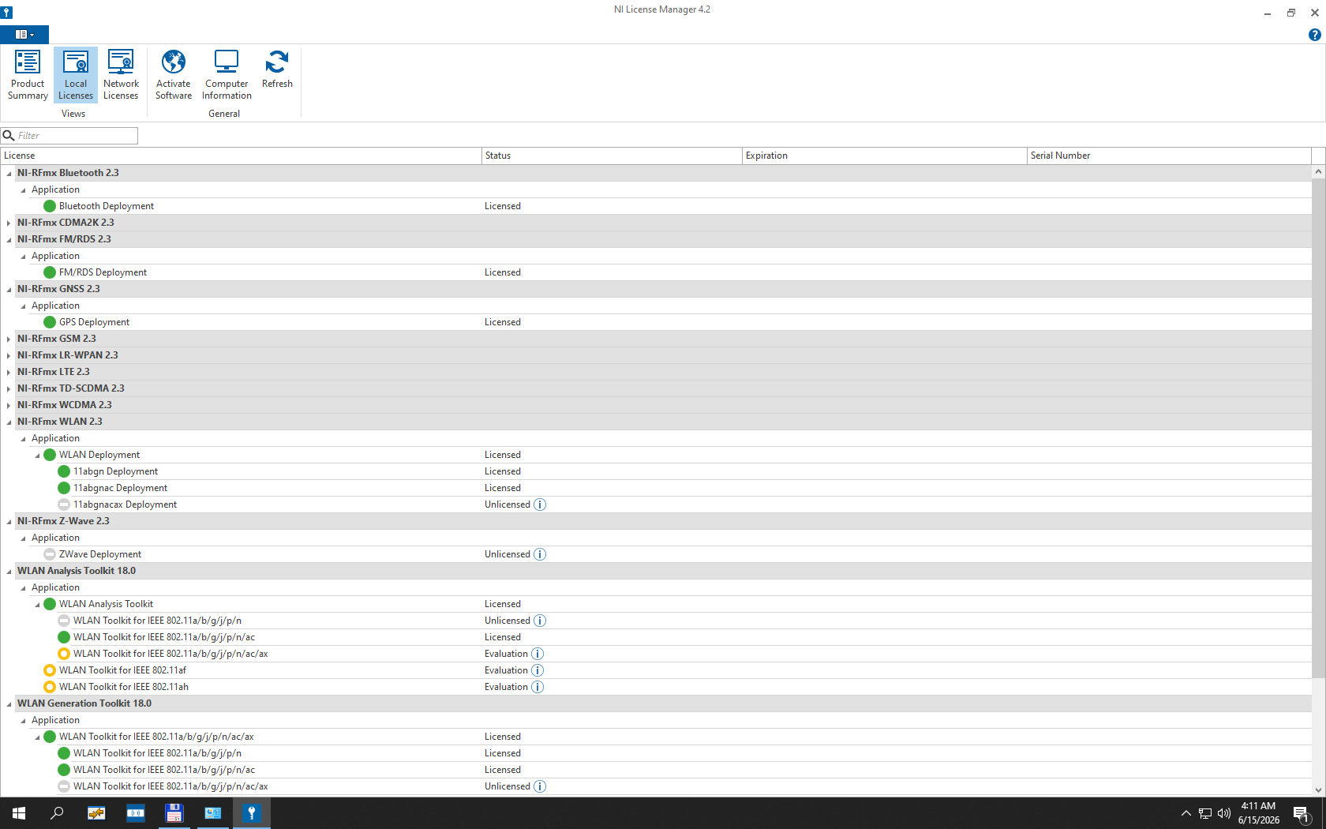
Task: Collapse the WLAN Deployment subtree
Action: 37,456
